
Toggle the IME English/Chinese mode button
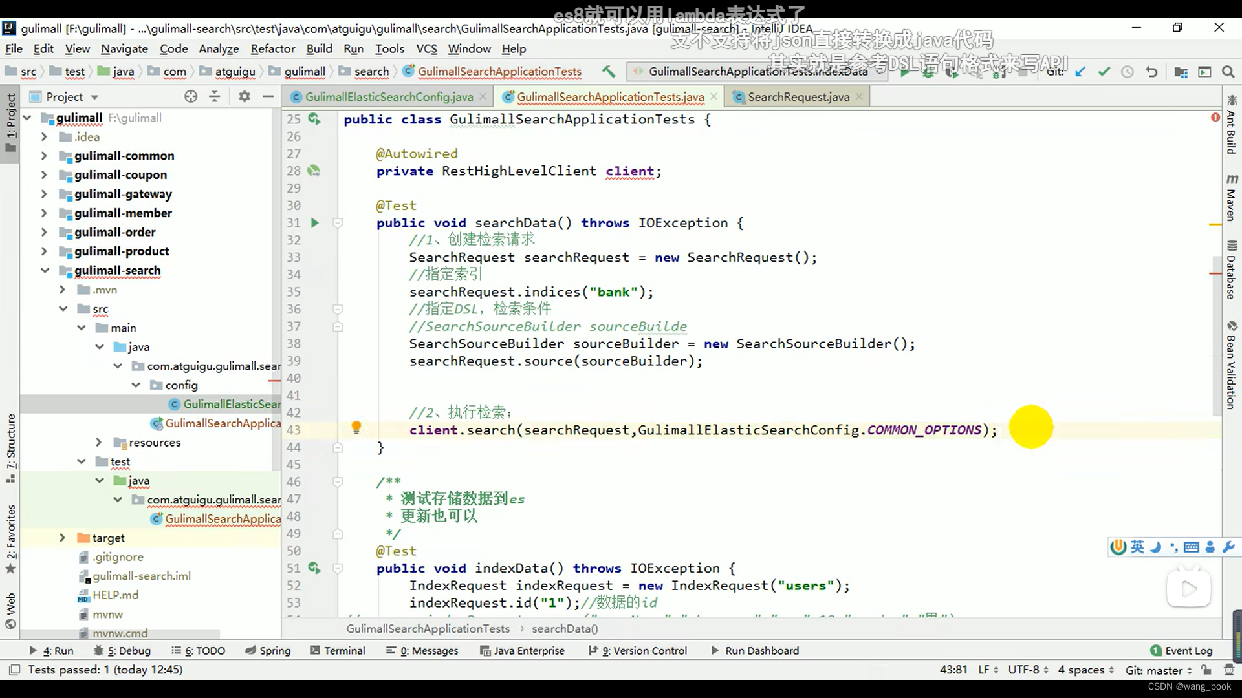pos(1137,547)
